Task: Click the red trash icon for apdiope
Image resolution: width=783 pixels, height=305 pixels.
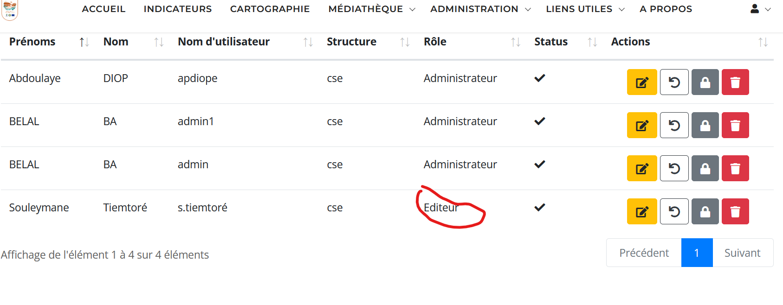Action: (x=735, y=82)
